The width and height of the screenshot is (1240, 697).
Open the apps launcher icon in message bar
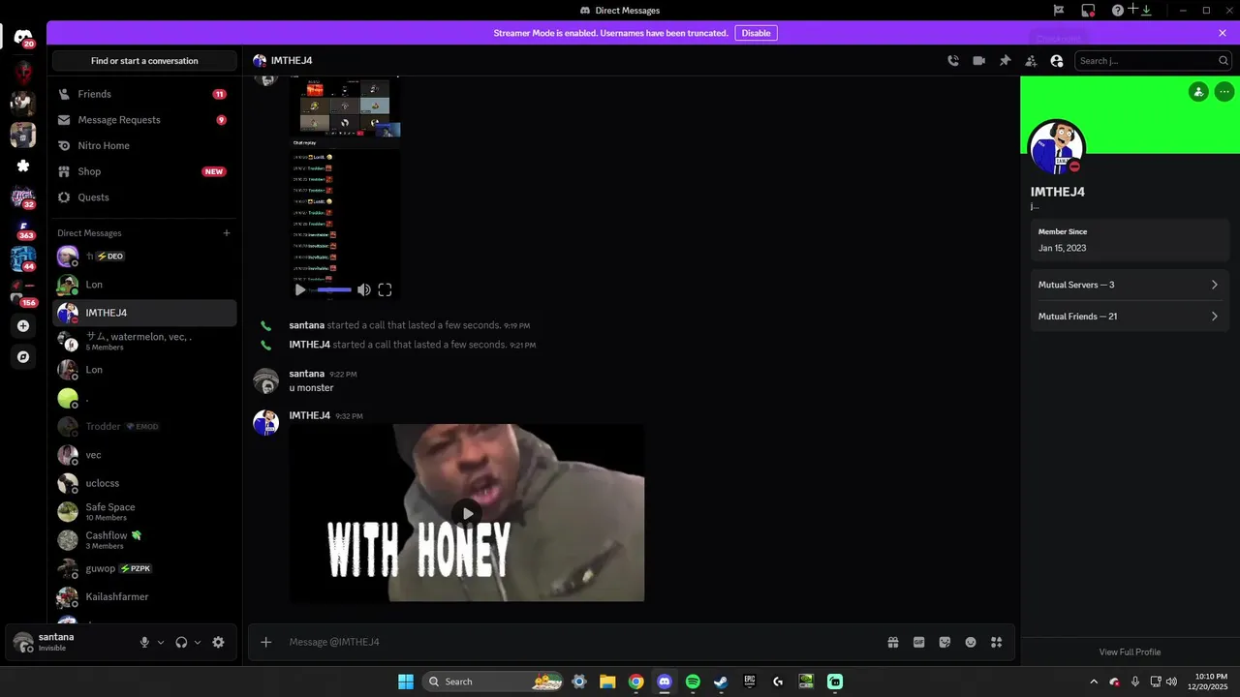click(x=996, y=642)
